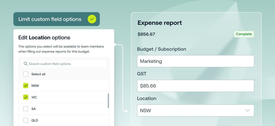275x126 pixels.
Task: Enable the SA checkbox
Action: point(26,109)
